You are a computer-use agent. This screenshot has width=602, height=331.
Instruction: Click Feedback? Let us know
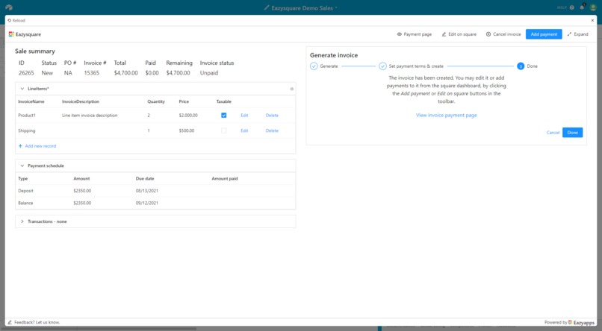point(34,322)
